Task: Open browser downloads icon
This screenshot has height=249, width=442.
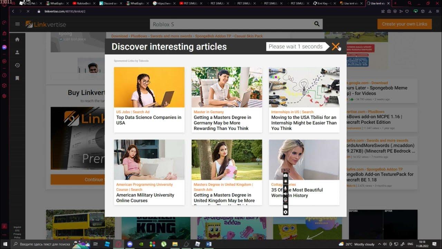Action: tap(430, 11)
